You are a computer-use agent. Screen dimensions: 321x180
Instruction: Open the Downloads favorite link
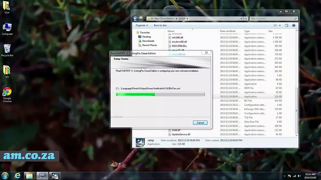point(148,41)
